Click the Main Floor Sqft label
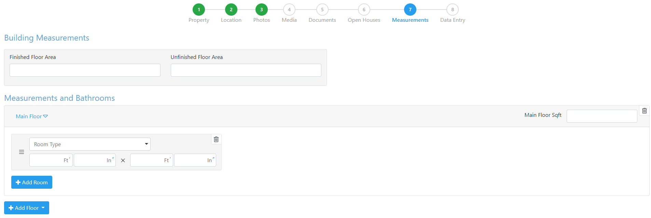Screen dimensions: 651x218 point(543,115)
